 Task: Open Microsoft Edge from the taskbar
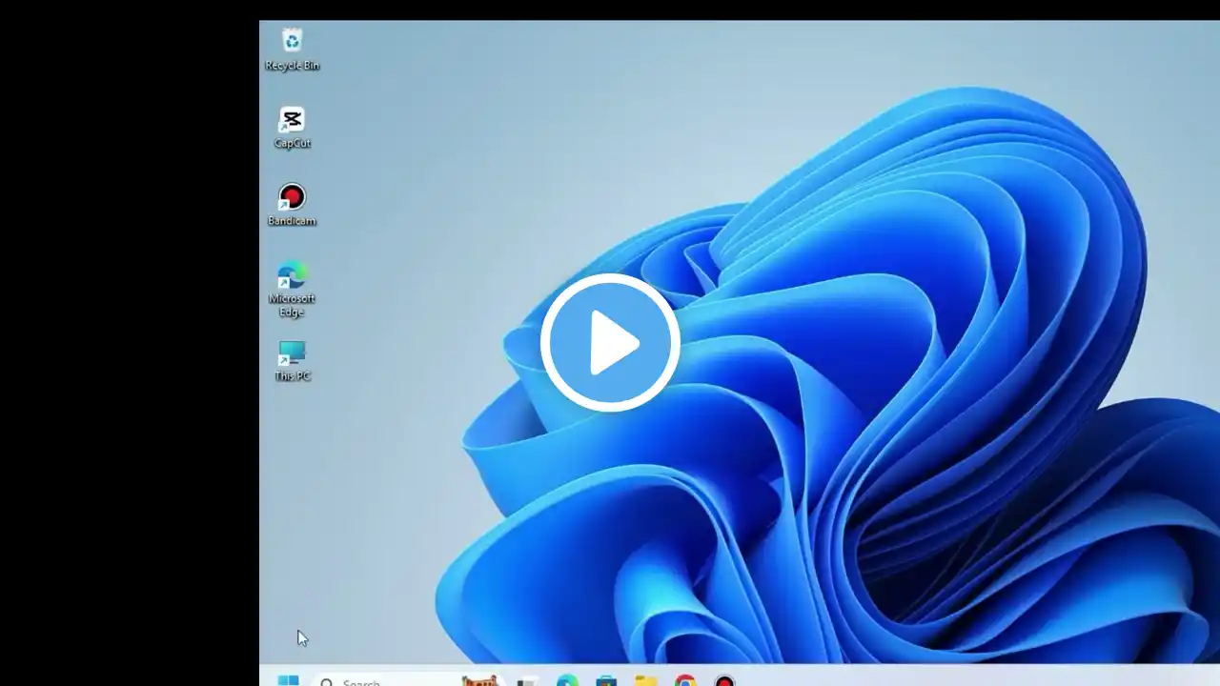[567, 680]
